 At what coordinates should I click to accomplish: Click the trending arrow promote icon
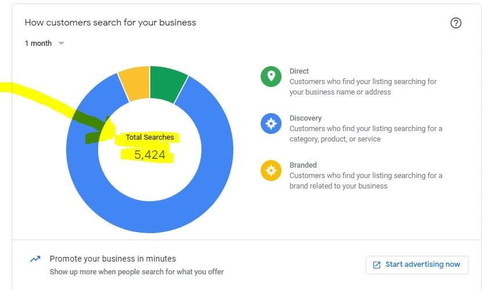click(x=35, y=259)
